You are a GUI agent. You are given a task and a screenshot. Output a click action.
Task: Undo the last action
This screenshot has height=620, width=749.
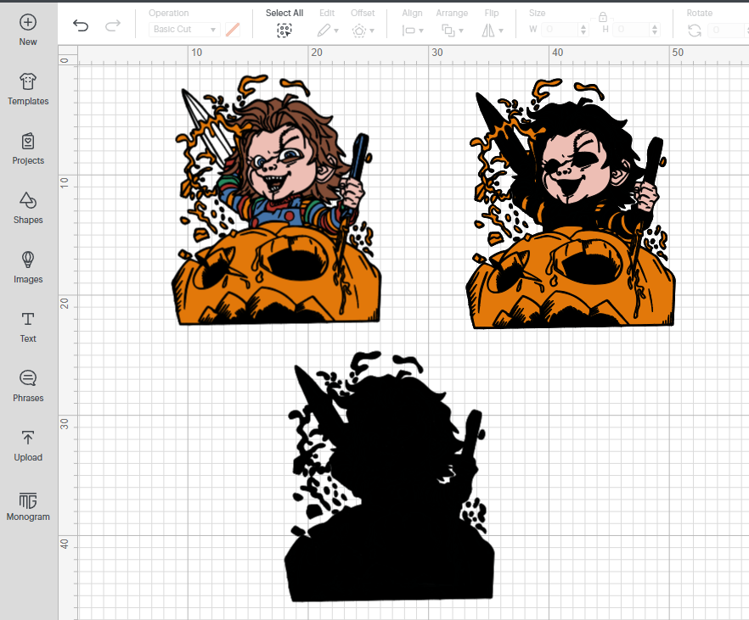[x=81, y=25]
